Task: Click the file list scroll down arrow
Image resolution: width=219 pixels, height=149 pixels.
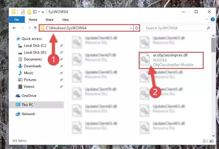Action: 213,136
